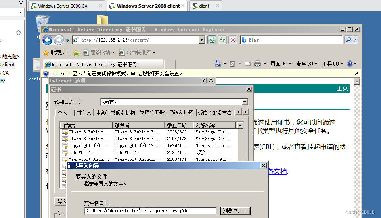Sort by the 颁发给 column header
381x218 pixels.
point(86,125)
